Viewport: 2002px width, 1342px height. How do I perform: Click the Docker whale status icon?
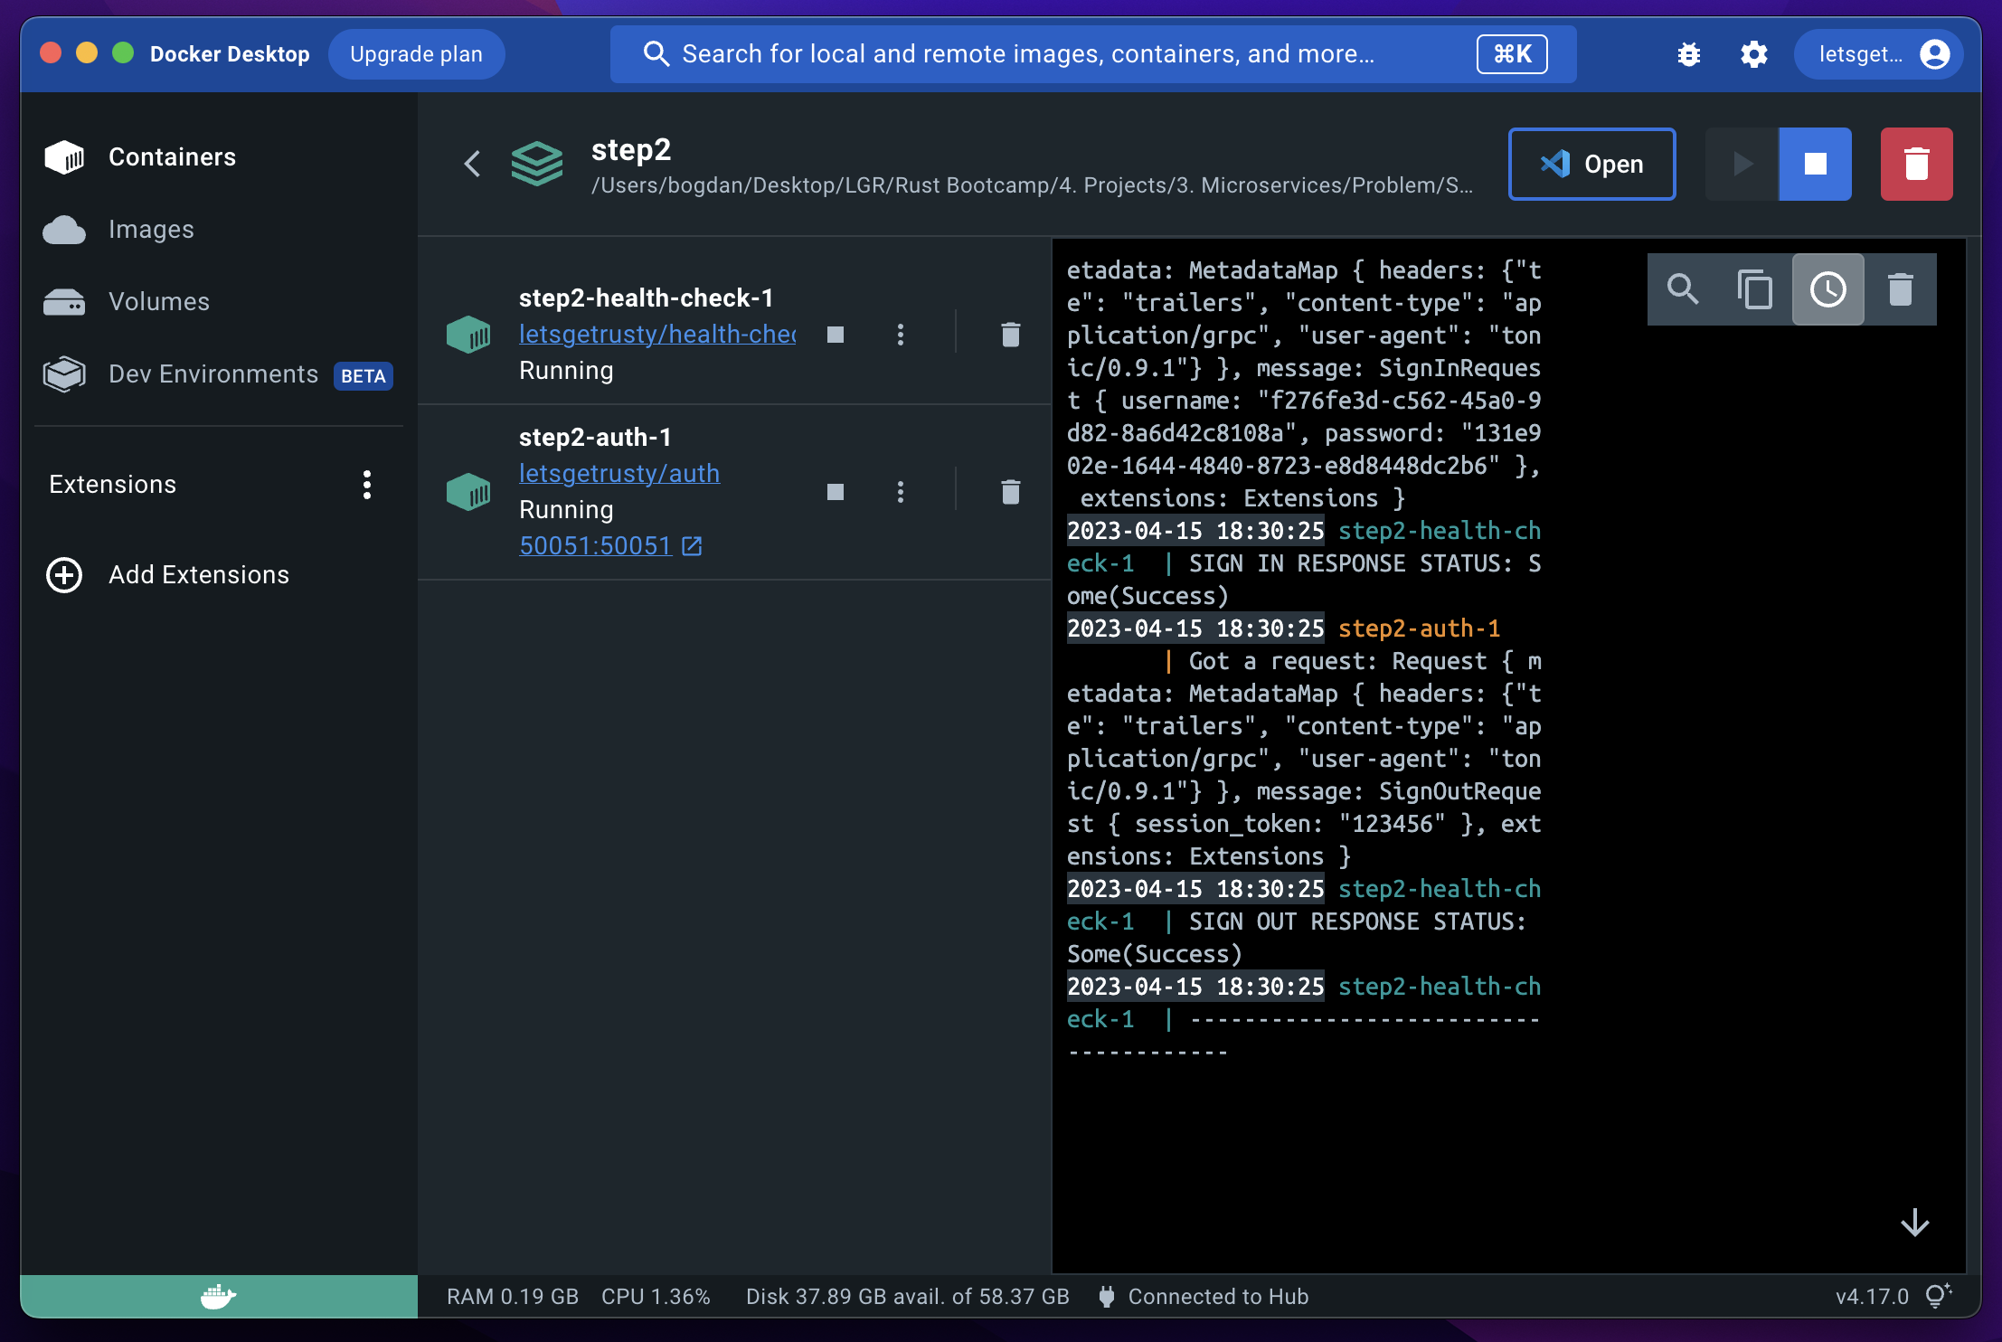click(x=218, y=1297)
